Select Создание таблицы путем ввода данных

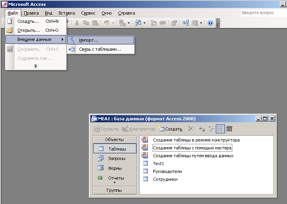(x=193, y=156)
